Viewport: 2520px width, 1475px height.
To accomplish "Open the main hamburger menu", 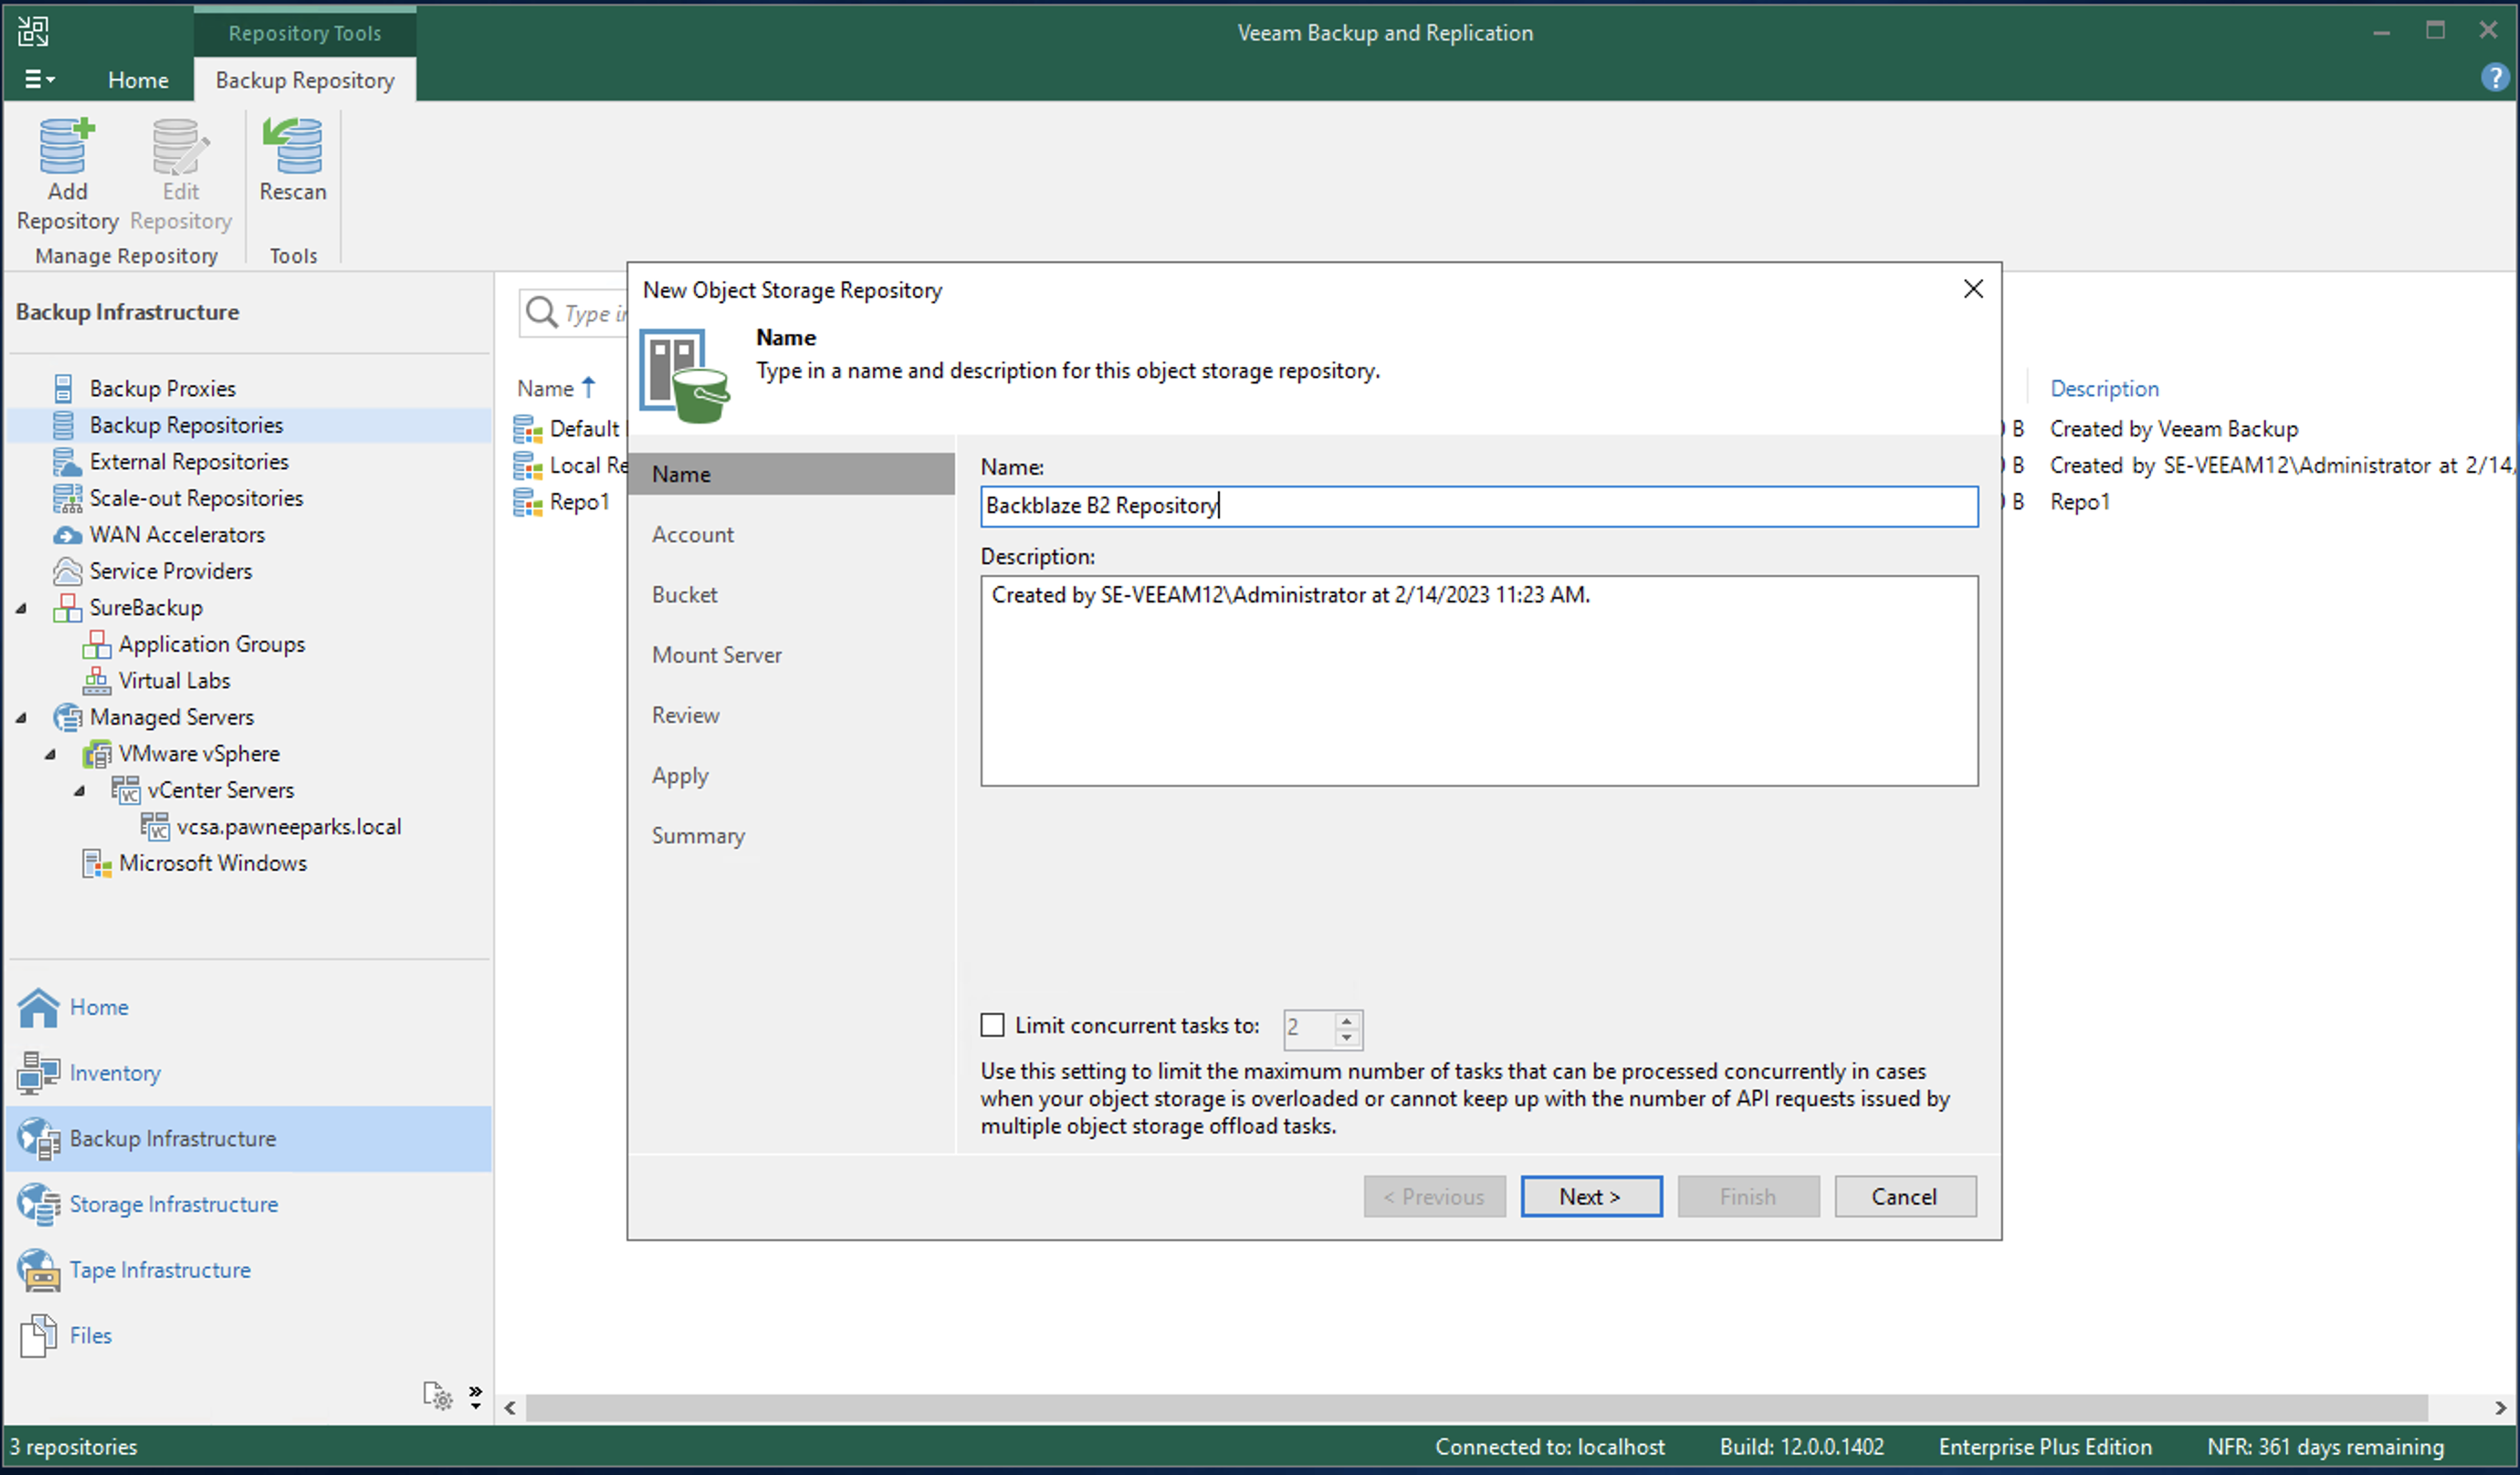I will tap(39, 79).
